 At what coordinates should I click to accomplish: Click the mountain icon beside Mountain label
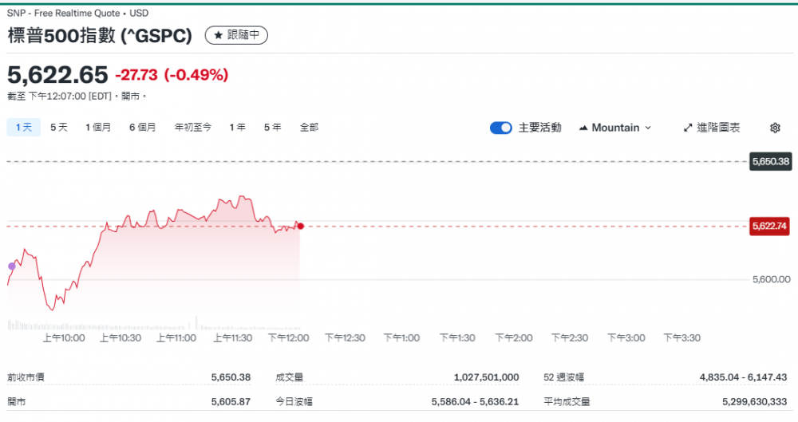pyautogui.click(x=583, y=128)
